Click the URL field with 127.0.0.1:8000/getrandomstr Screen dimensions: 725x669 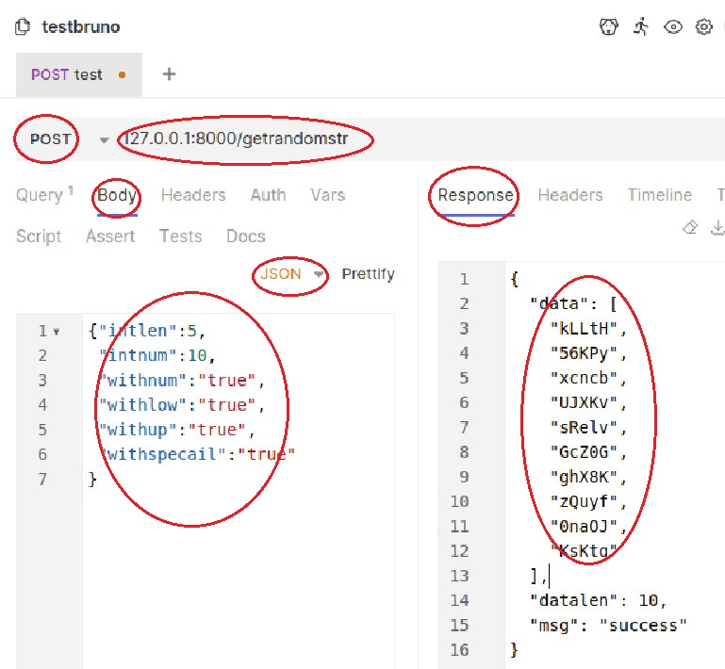247,139
